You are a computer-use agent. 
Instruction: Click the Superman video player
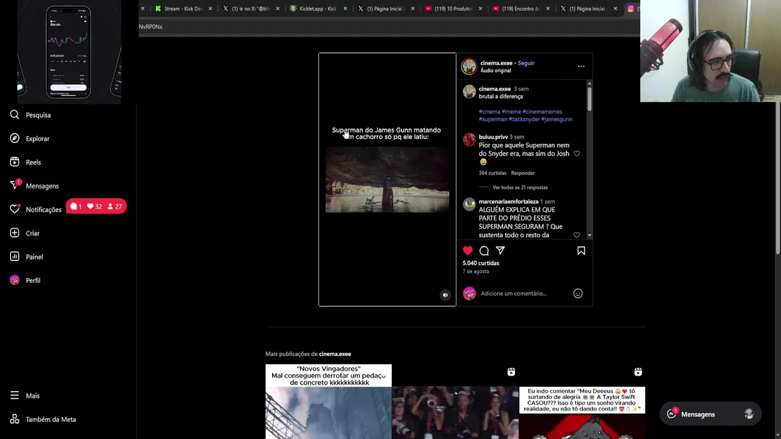pyautogui.click(x=387, y=179)
